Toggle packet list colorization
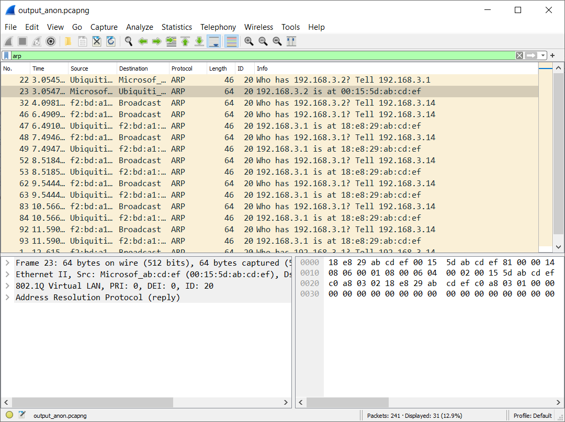565x422 pixels. point(231,41)
